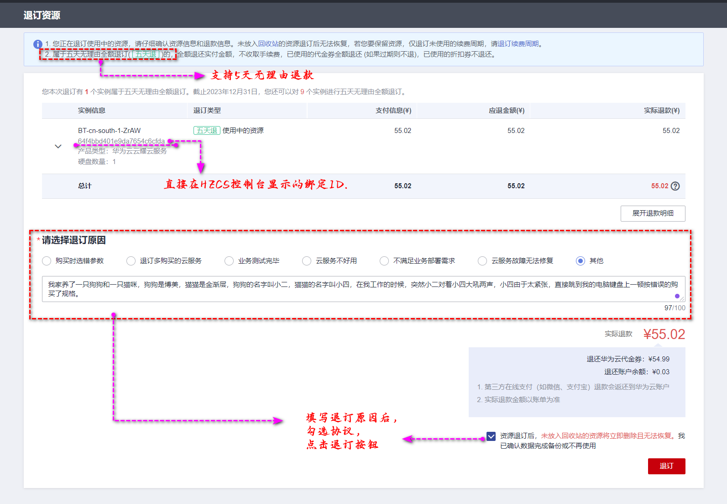This screenshot has width=727, height=504.
Task: Click the large ¥55.02 refund amount
Action: click(x=664, y=334)
